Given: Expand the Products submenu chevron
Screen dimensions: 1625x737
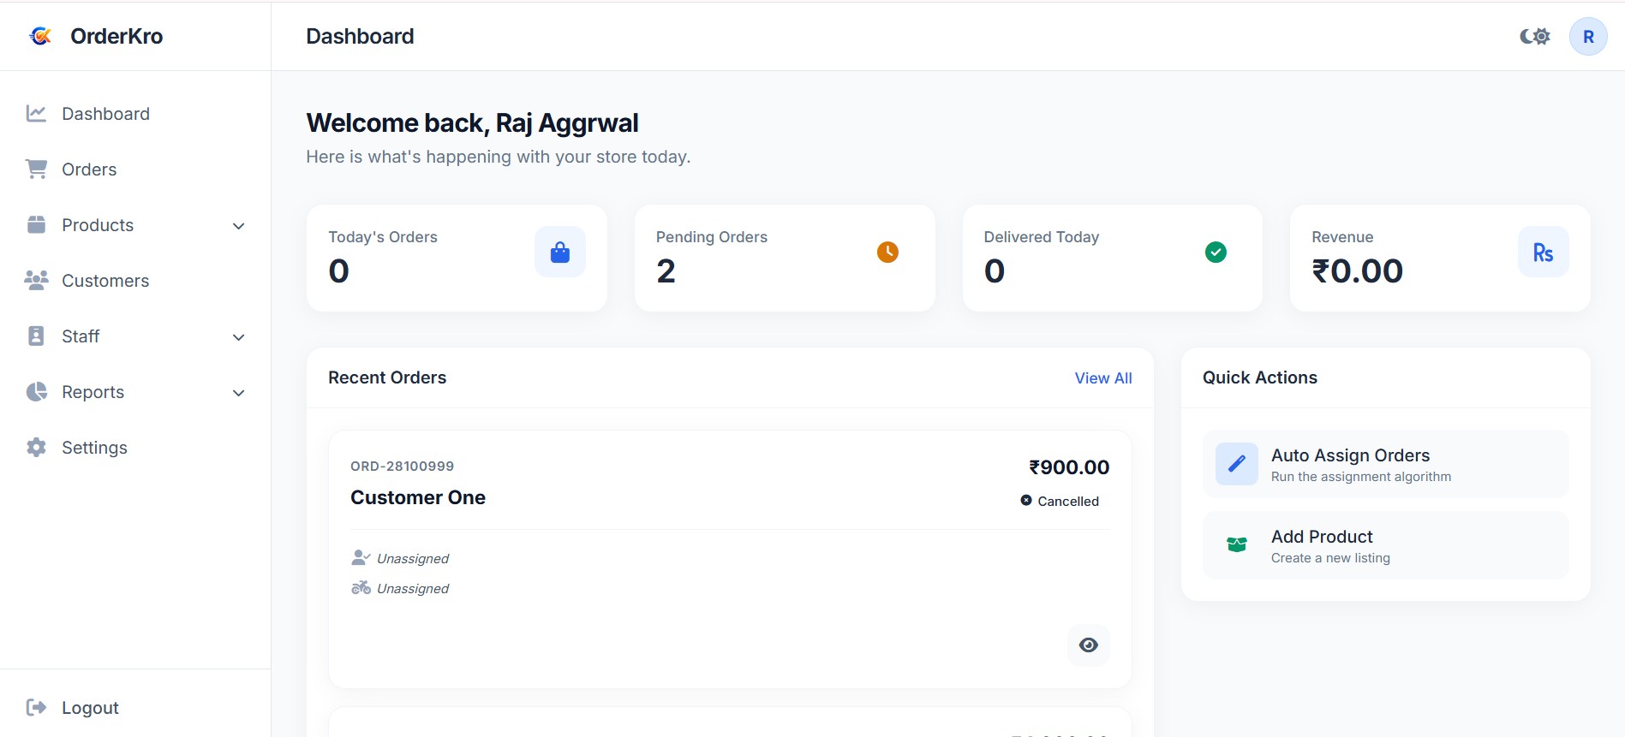Looking at the screenshot, I should [x=239, y=226].
